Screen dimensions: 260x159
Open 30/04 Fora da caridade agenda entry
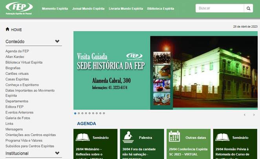coord(139,154)
